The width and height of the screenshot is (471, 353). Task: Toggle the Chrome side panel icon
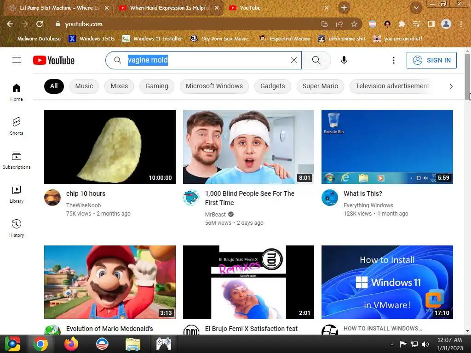point(431,24)
